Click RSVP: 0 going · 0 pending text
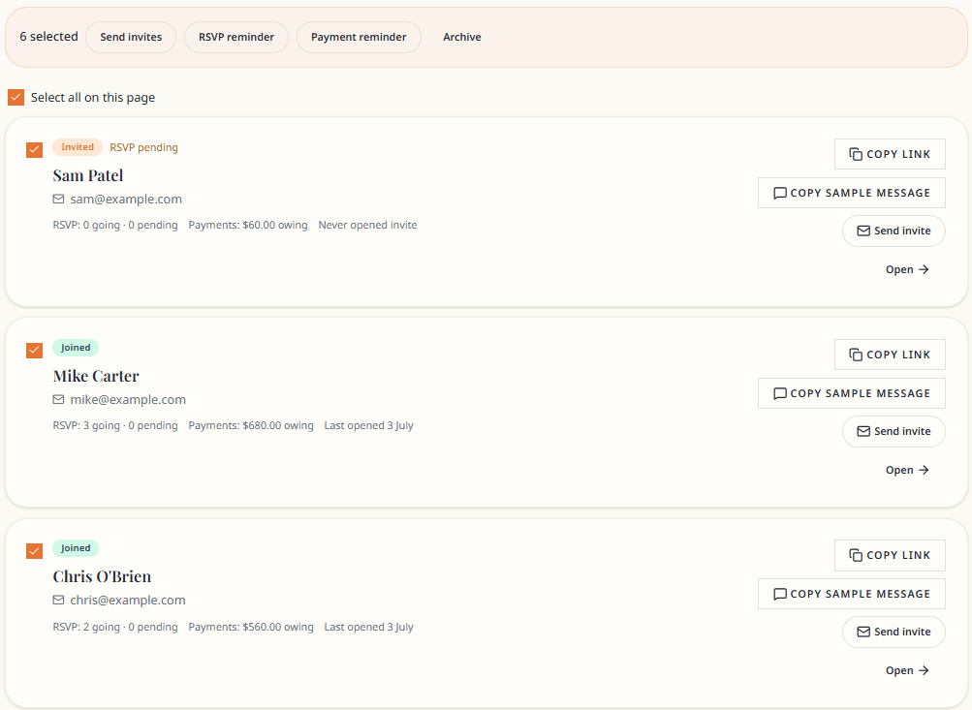Screen dimensions: 972x710 115,225
